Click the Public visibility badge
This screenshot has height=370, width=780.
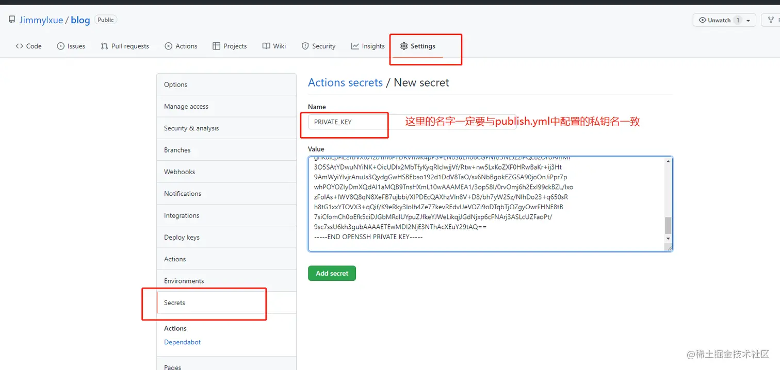coord(106,20)
